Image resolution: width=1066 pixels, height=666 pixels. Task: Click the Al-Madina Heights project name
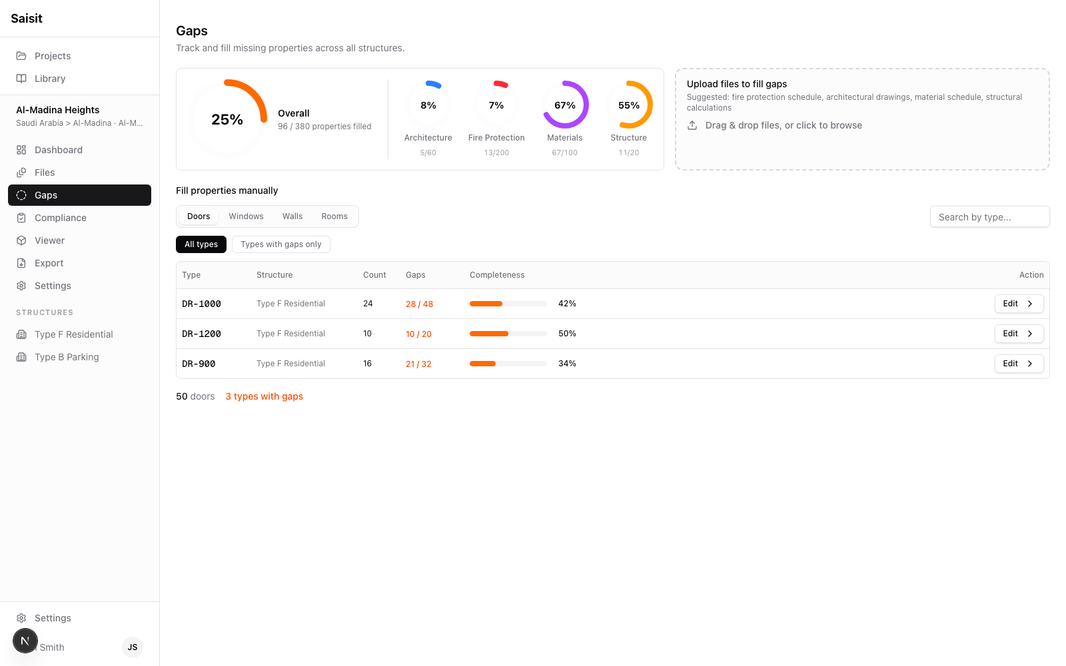58,110
